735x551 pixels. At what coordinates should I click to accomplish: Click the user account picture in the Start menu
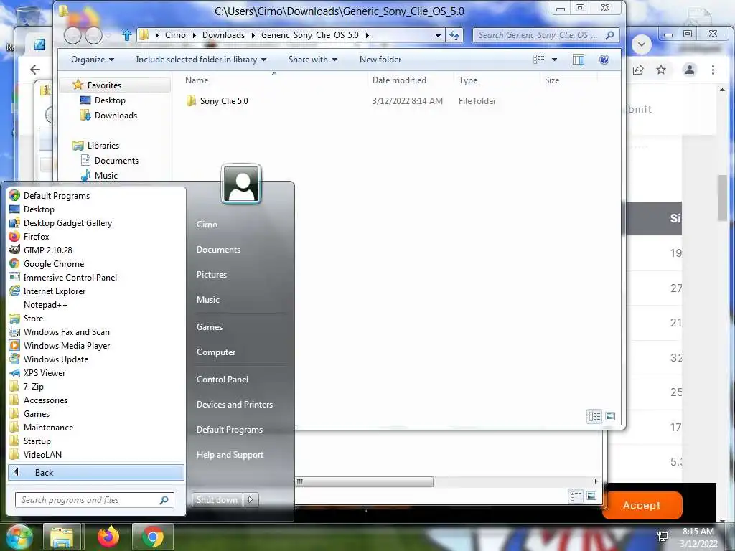pos(241,184)
